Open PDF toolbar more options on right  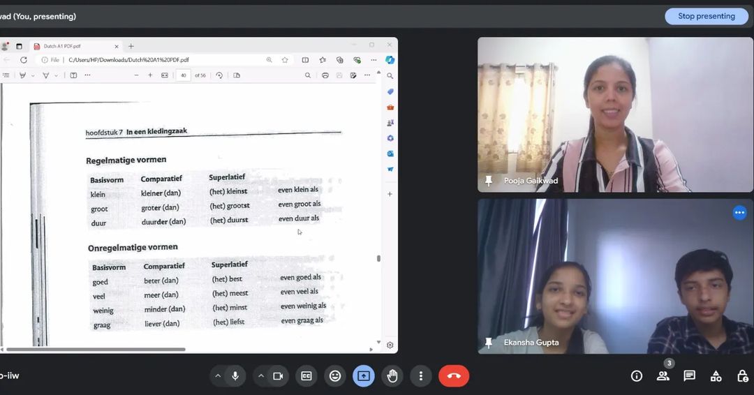pos(367,75)
